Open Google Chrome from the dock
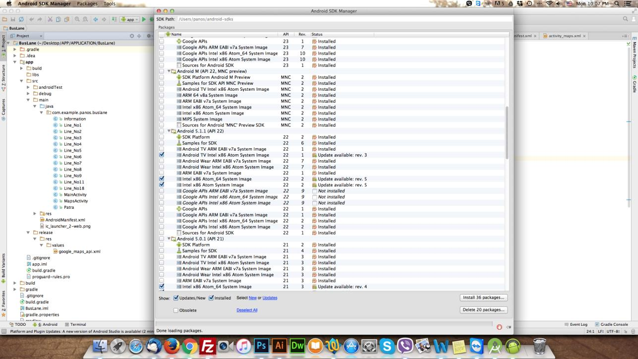 click(189, 346)
